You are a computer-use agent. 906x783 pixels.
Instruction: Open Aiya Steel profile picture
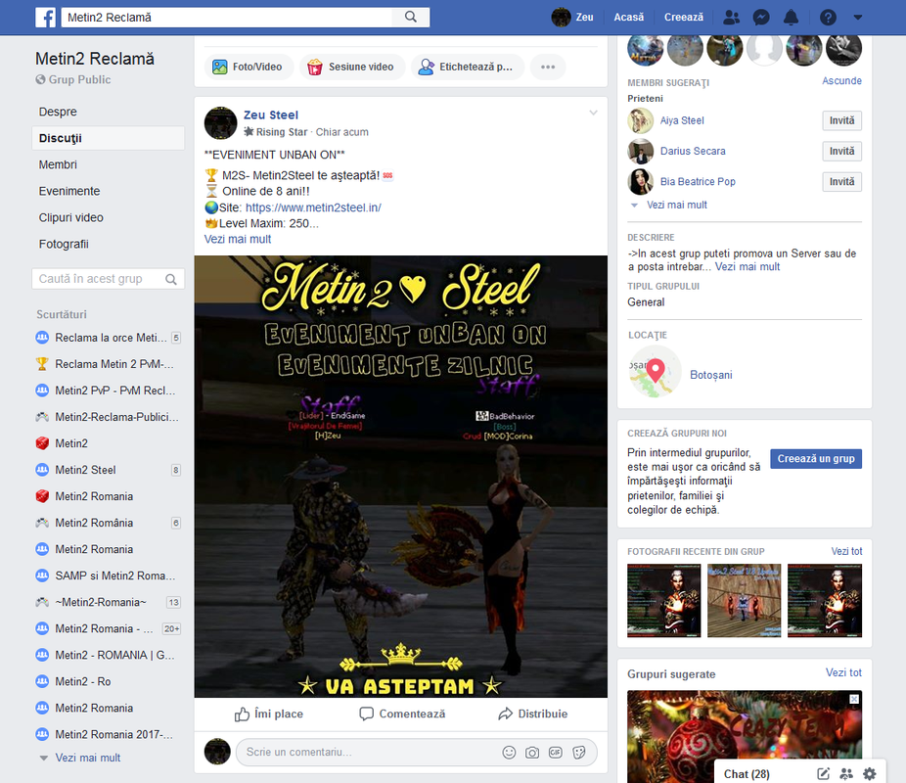pyautogui.click(x=640, y=120)
